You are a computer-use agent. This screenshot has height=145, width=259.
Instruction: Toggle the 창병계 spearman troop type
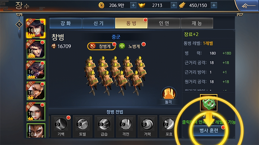click(x=101, y=46)
